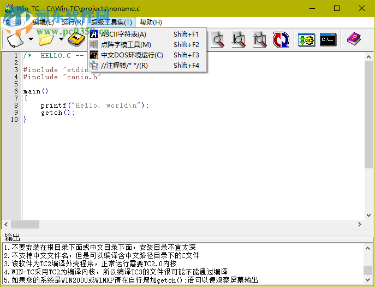Click the #include "conio.h" line
The height and width of the screenshot is (287, 375).
[62, 77]
